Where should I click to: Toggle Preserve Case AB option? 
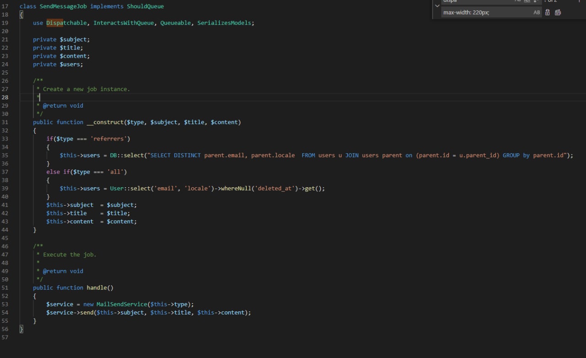(x=537, y=13)
